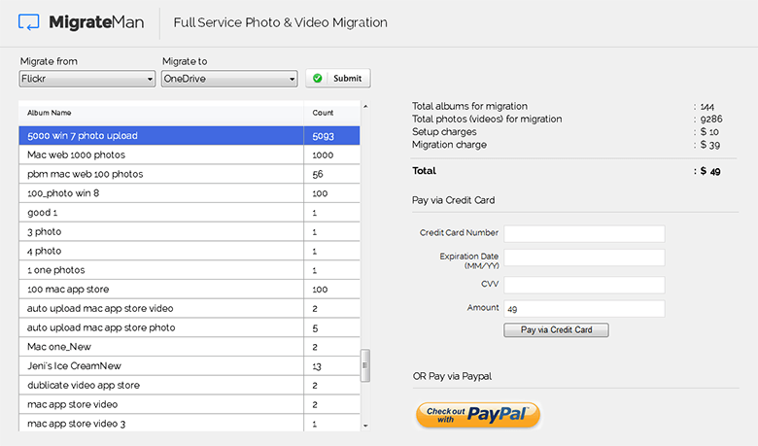Click count cell 1000
This screenshot has height=446, width=758.
pos(332,155)
